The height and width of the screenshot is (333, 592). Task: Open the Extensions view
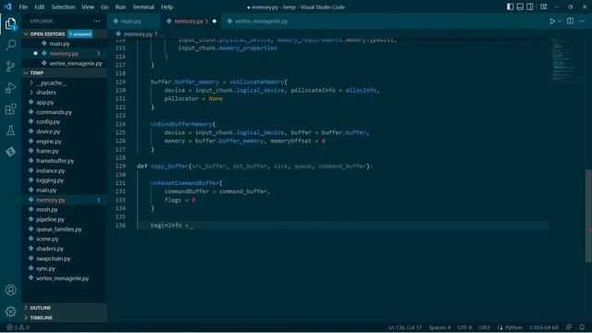[10, 109]
